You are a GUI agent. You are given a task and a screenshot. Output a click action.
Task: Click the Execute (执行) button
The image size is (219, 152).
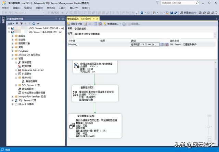[54, 13]
